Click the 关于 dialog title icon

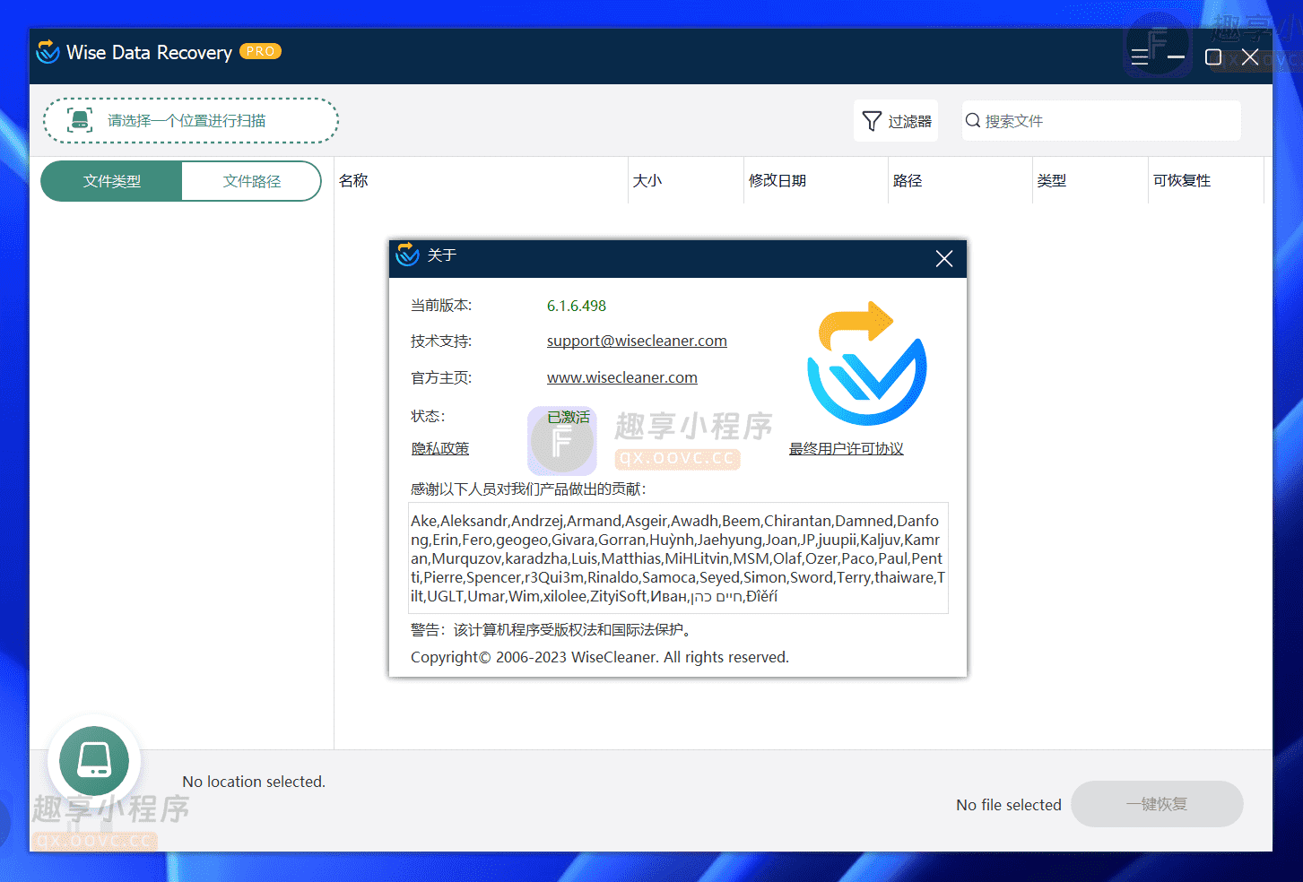[407, 255]
